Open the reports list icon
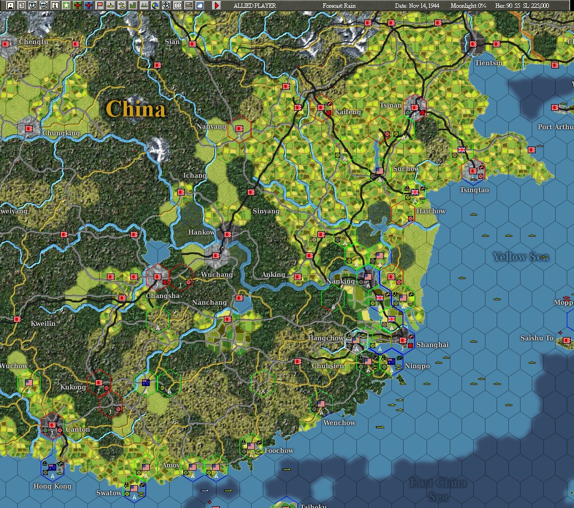Image resolution: width=574 pixels, height=508 pixels. tap(22, 5)
